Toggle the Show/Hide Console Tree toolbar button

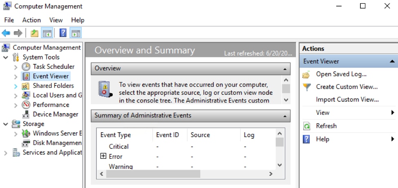click(47, 33)
